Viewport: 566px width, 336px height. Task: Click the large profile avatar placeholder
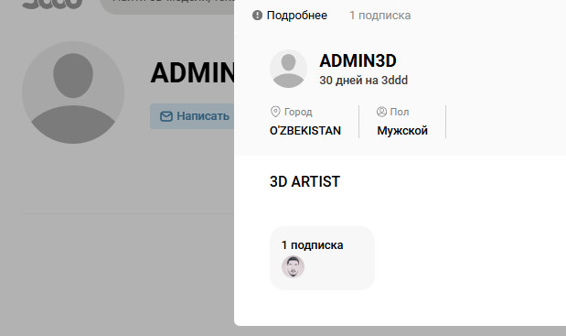click(x=73, y=92)
